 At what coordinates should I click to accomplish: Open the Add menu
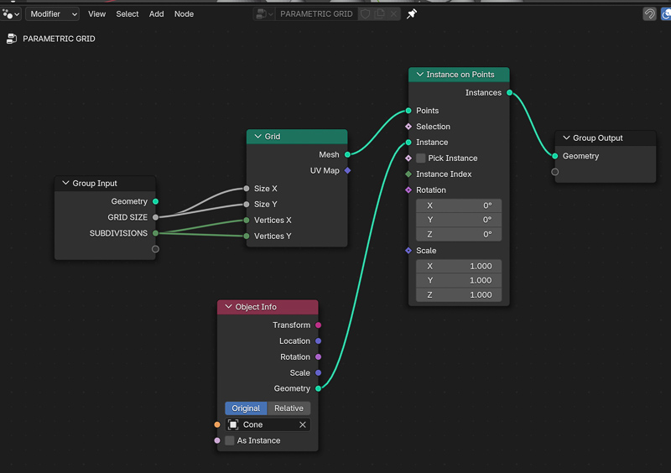pos(156,14)
